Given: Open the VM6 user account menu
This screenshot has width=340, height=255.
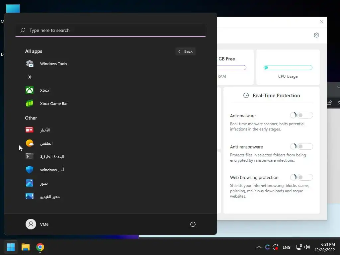Looking at the screenshot, I should pyautogui.click(x=37, y=224).
